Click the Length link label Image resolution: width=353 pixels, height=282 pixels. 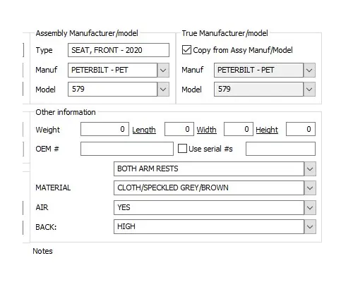pyautogui.click(x=144, y=130)
